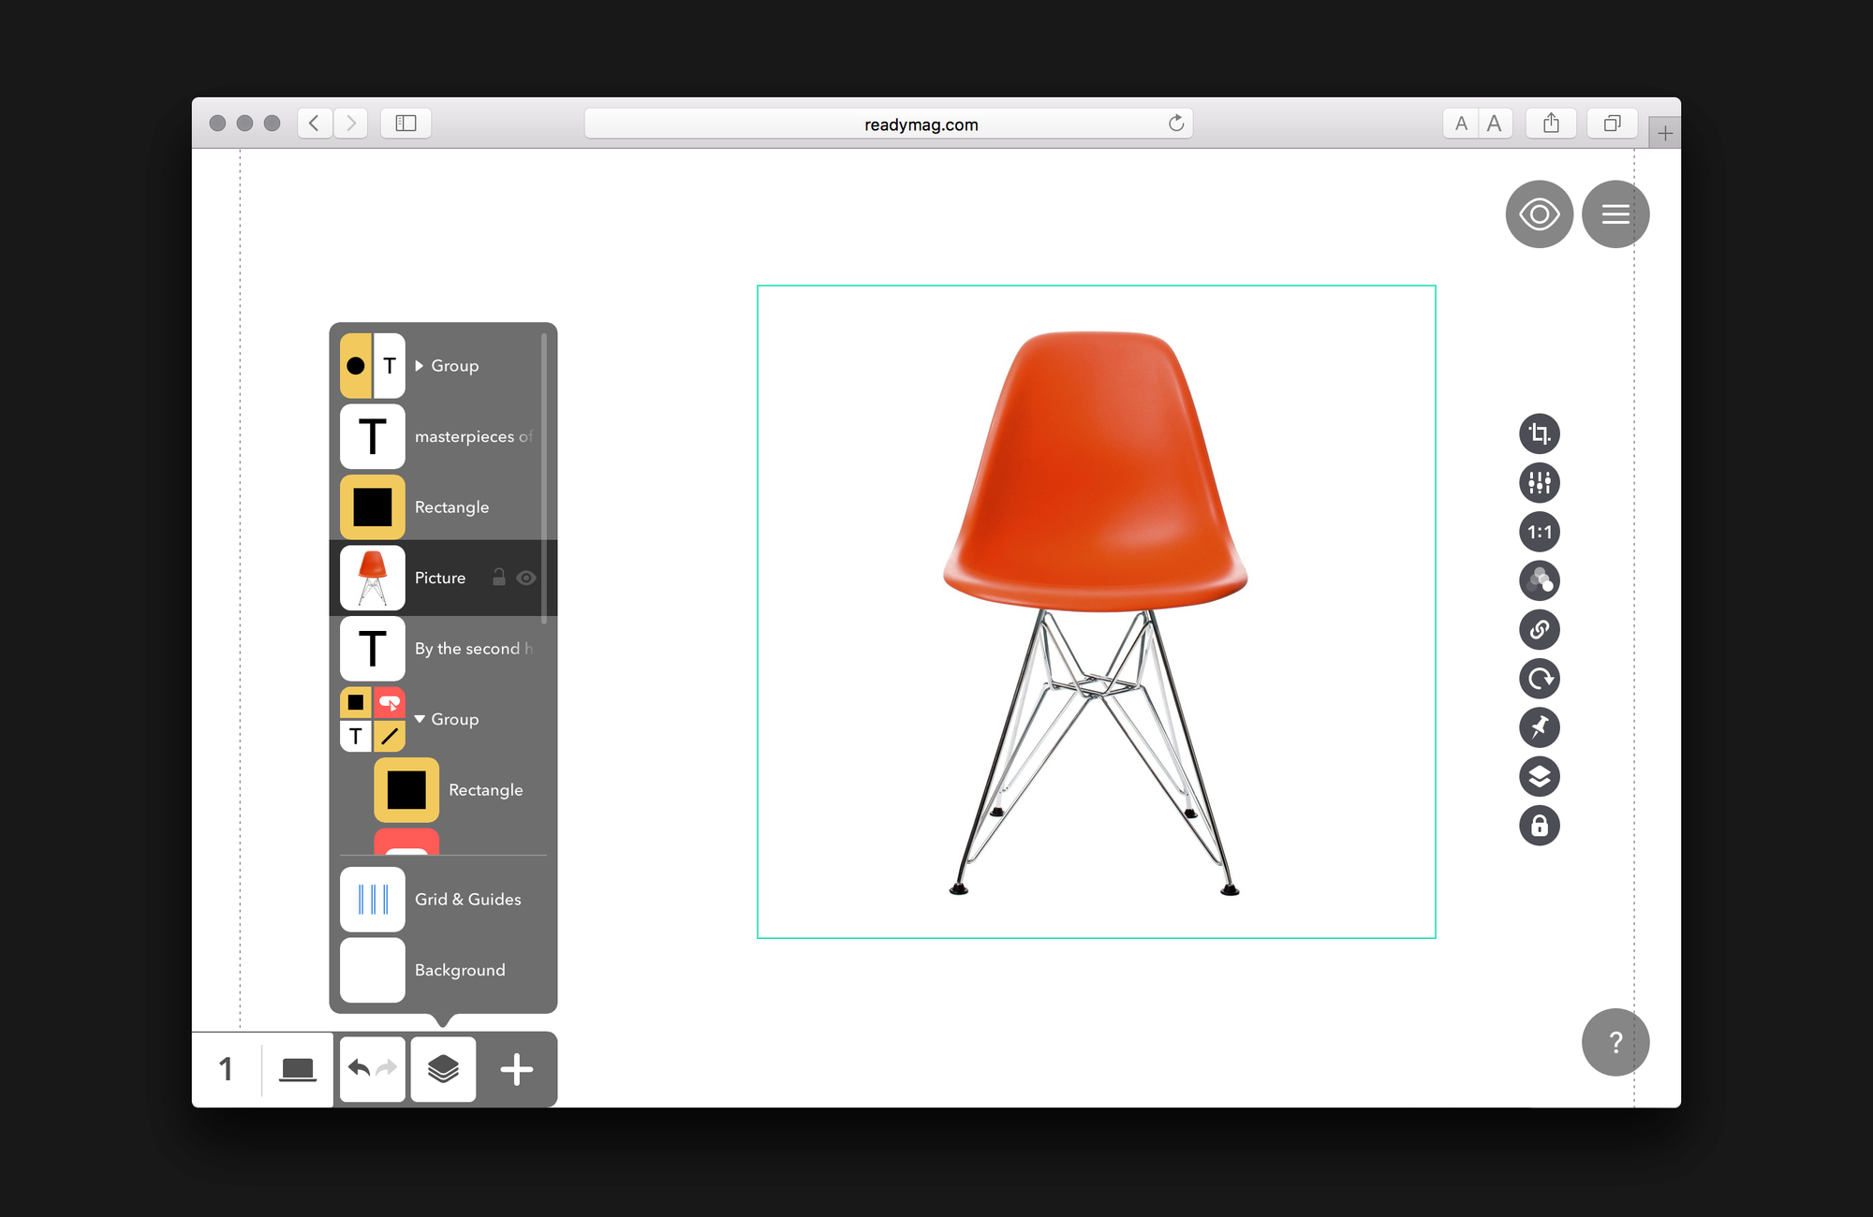Expand the top collapsed Group layer
The image size is (1873, 1217).
[x=420, y=365]
